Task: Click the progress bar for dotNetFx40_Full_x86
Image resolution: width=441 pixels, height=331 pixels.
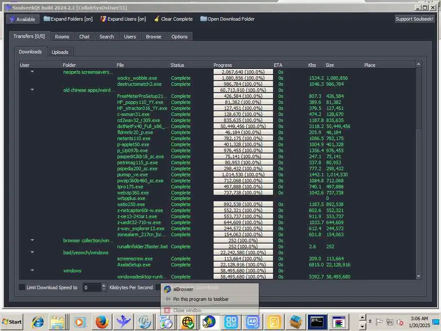Action: 243,126
